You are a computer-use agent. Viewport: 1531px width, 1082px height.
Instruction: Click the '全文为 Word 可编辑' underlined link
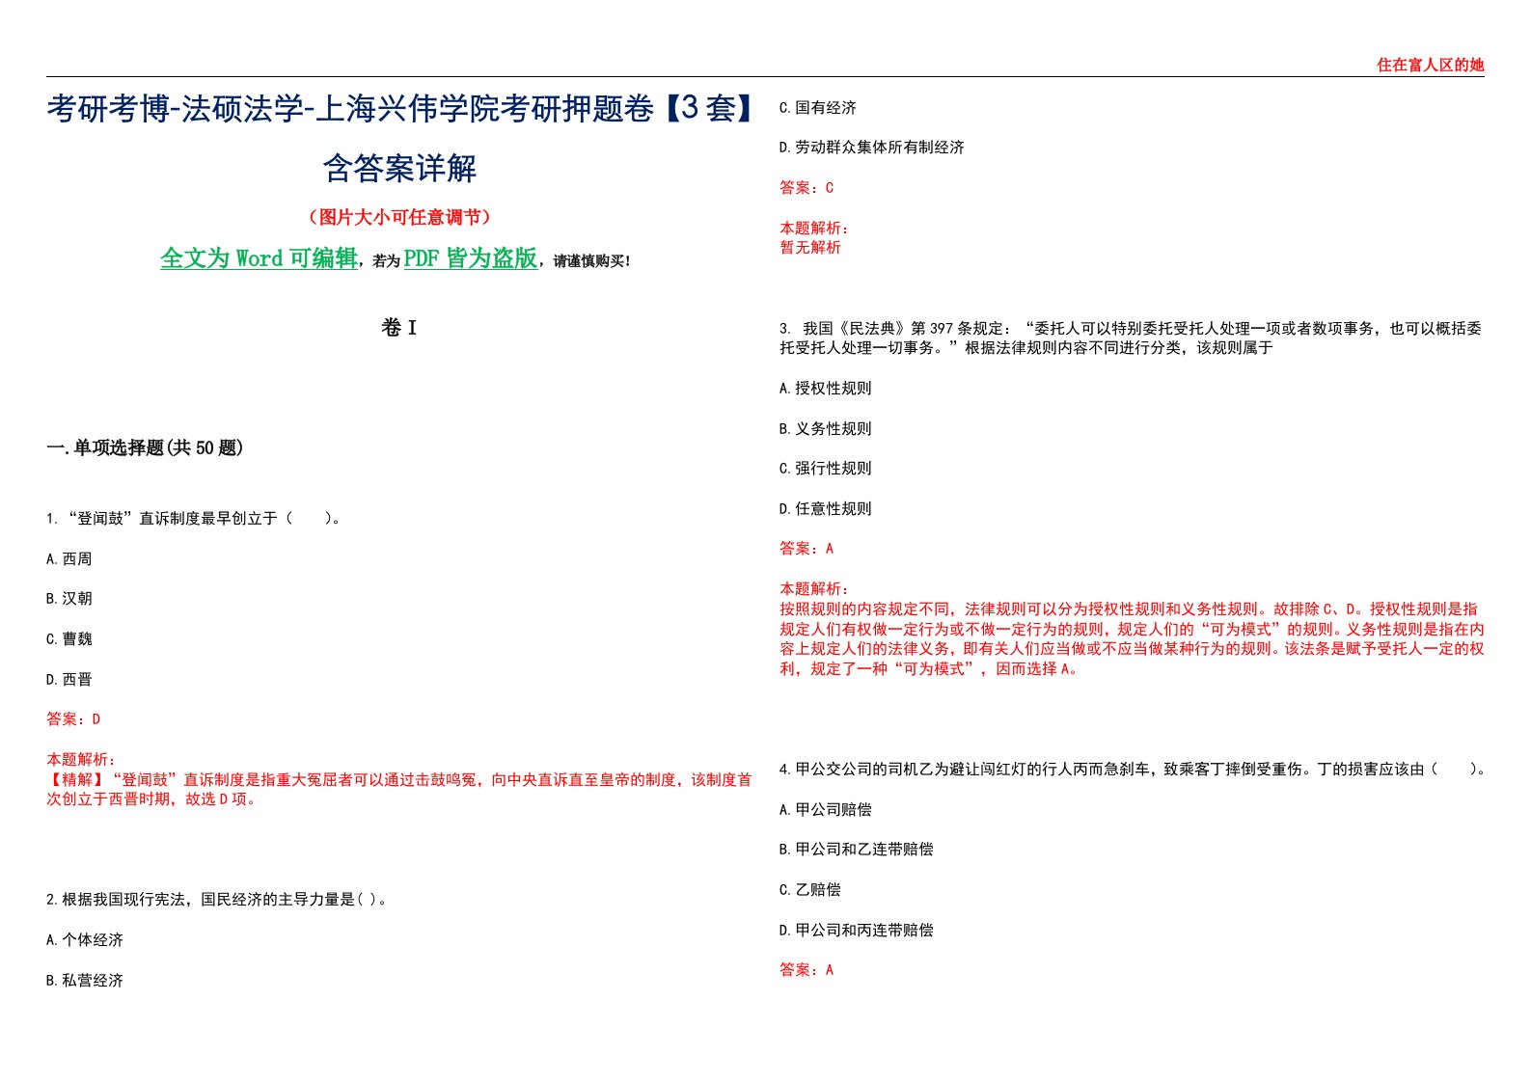259,258
